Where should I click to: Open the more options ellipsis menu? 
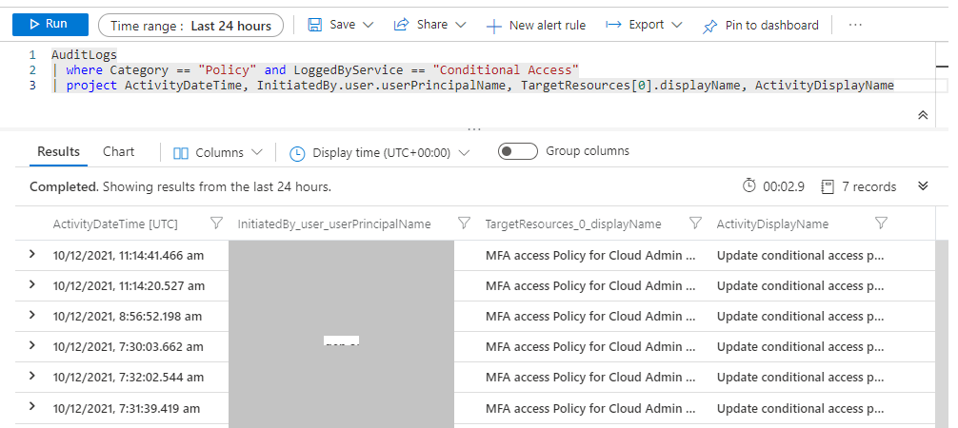[x=855, y=25]
